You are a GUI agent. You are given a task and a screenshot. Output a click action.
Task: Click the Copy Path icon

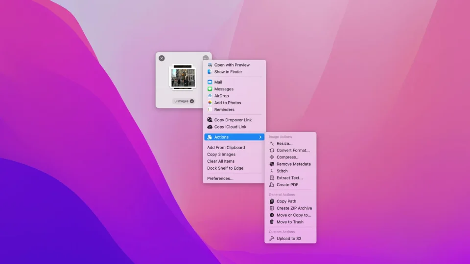(x=272, y=201)
